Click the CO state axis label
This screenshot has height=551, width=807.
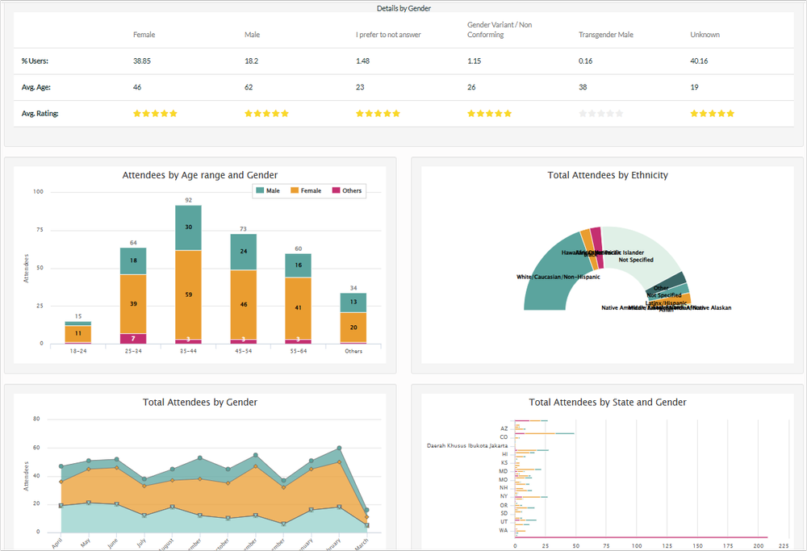(504, 436)
